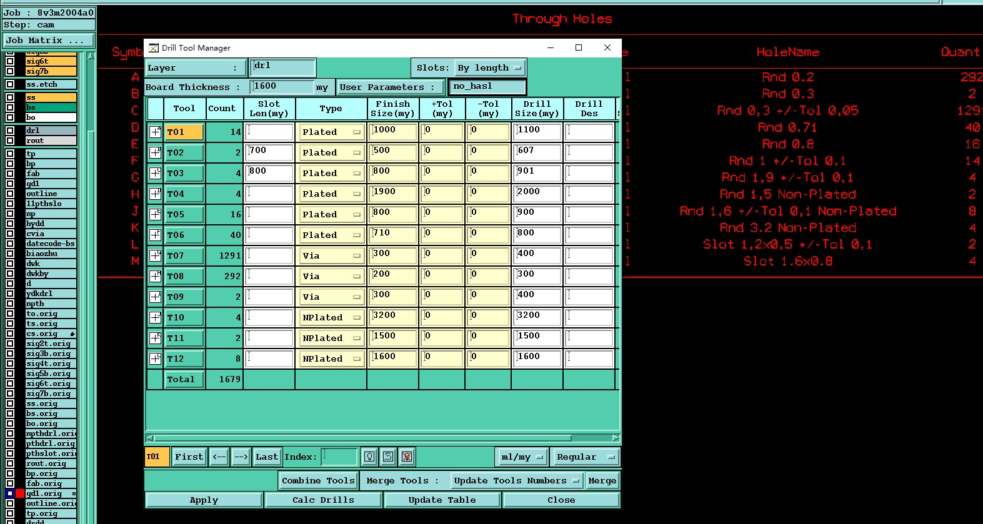Open Type dropdown for tool T07
The image size is (983, 524).
coord(331,255)
